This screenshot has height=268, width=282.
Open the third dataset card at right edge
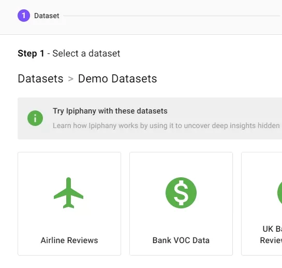[x=262, y=204]
